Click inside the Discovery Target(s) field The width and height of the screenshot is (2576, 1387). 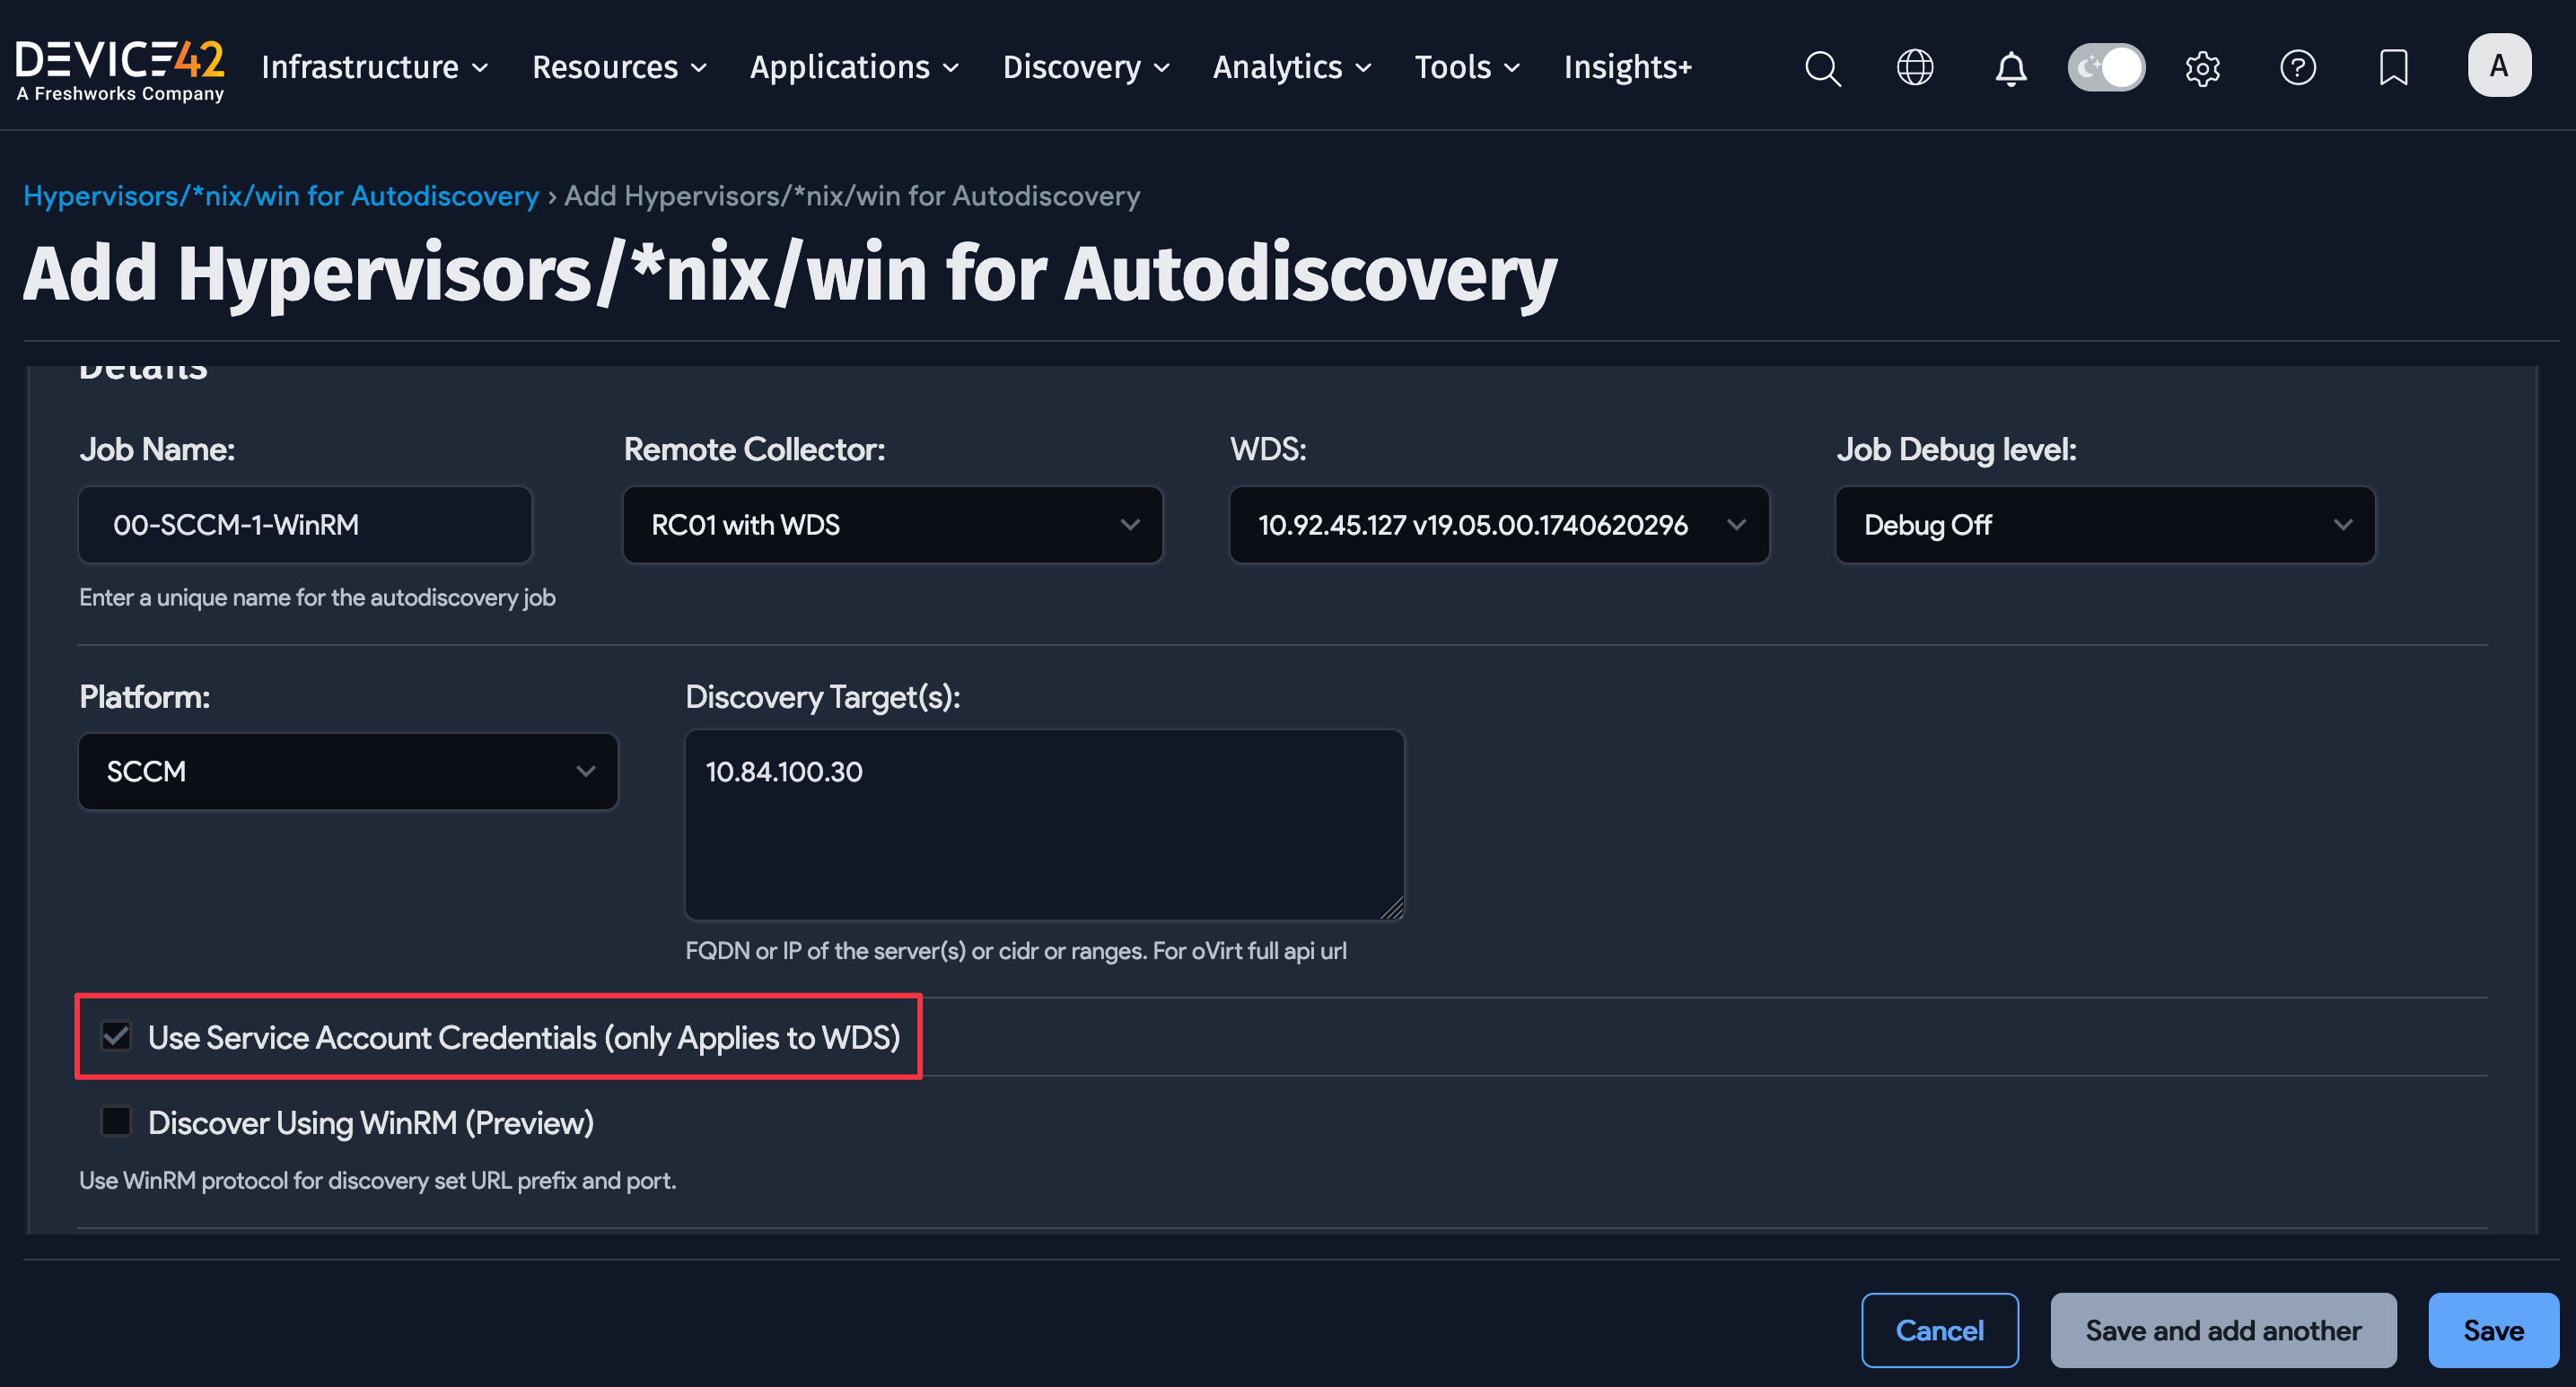click(x=1043, y=824)
